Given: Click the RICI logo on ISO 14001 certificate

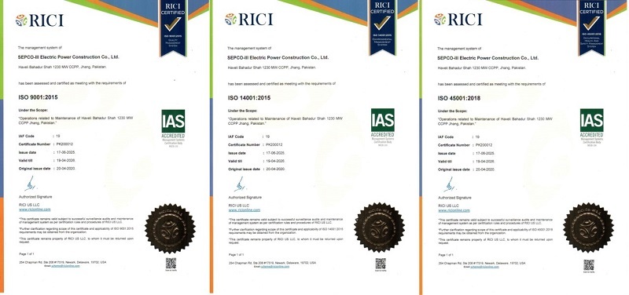Looking at the screenshot, I should click(249, 19).
